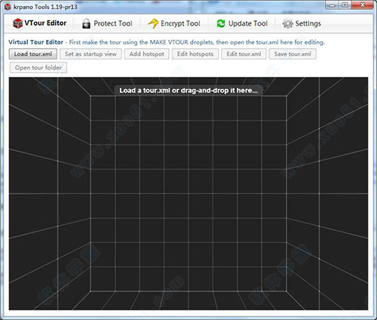Viewport: 377px width, 320px height.
Task: Click the krpano Tools 1.19-pr13 window title
Action: click(x=45, y=7)
